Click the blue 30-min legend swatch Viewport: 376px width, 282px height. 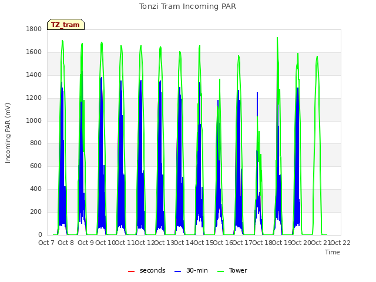[x=177, y=271]
